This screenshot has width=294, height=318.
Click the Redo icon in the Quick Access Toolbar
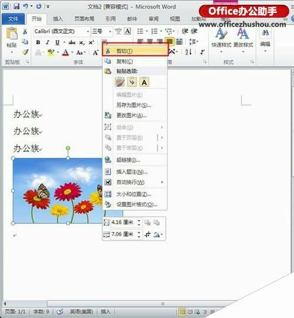[x=39, y=6]
